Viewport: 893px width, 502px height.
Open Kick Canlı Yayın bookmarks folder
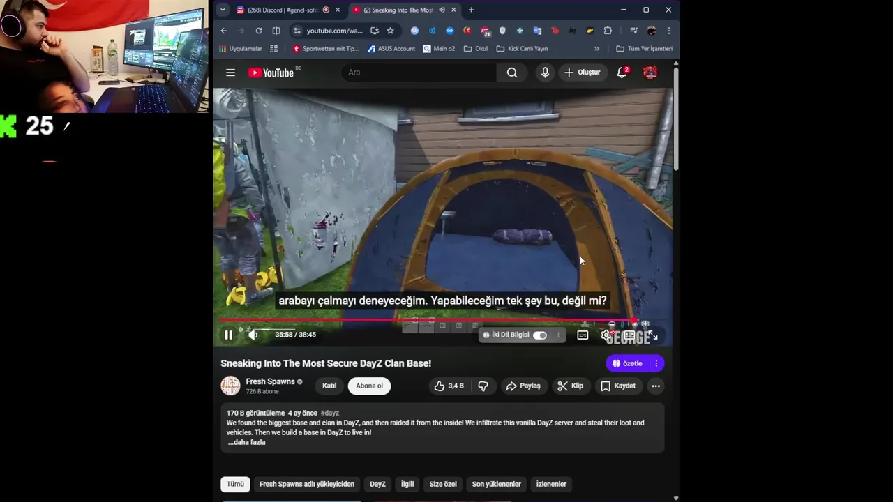click(522, 49)
